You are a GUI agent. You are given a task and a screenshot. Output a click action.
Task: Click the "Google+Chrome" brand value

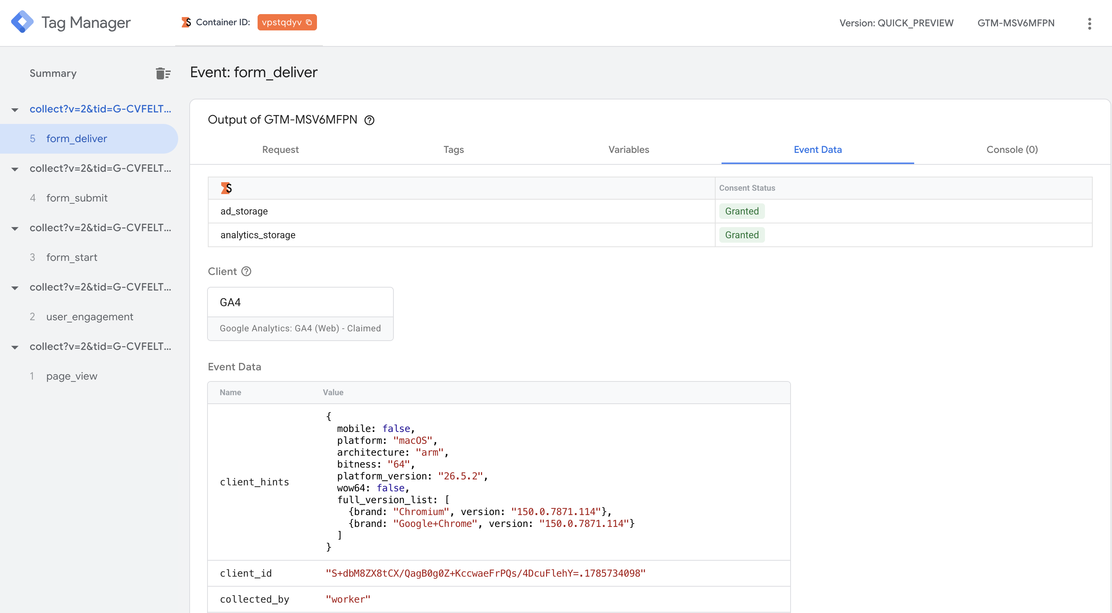[x=435, y=524]
